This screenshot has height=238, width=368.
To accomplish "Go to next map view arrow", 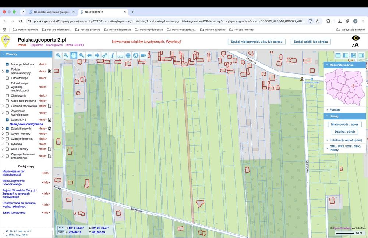I will [x=97, y=55].
